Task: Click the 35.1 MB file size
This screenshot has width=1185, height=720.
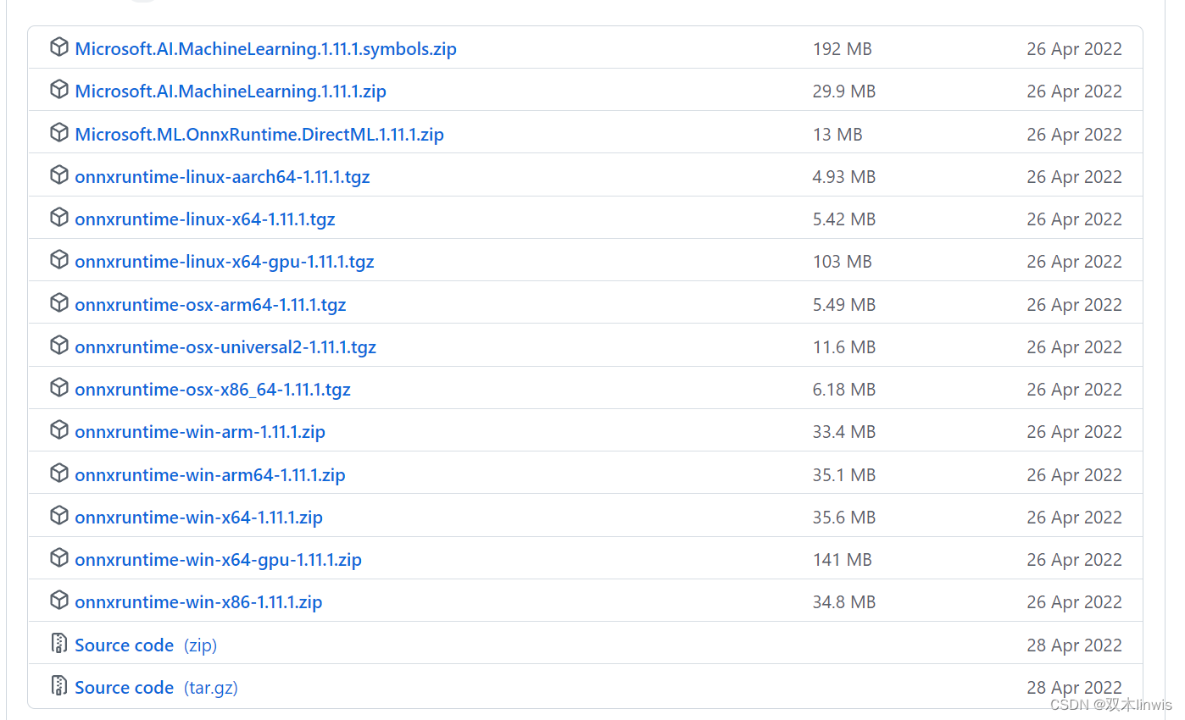Action: pyautogui.click(x=844, y=475)
